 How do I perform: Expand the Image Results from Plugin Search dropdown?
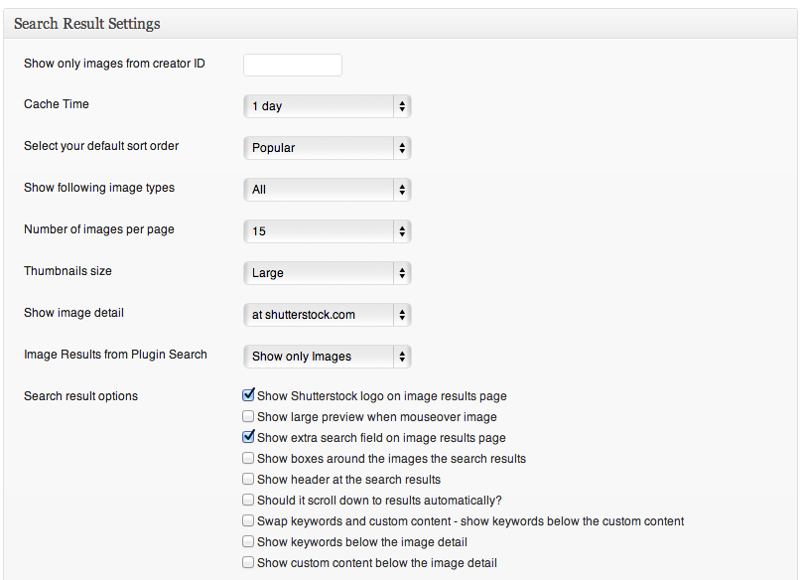[327, 357]
